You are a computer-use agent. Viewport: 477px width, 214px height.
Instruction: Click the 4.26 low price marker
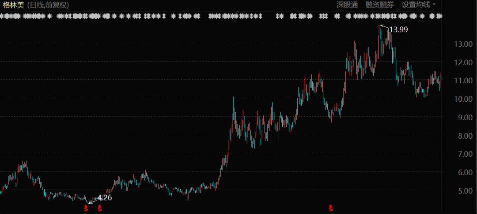coord(105,198)
